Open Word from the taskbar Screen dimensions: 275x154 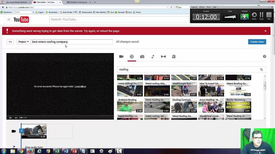pos(66,151)
